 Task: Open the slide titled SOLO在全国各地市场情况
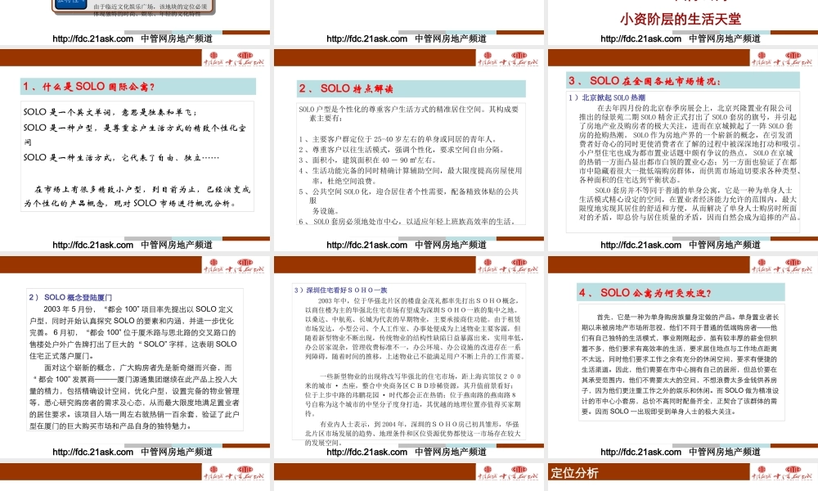coord(683,151)
